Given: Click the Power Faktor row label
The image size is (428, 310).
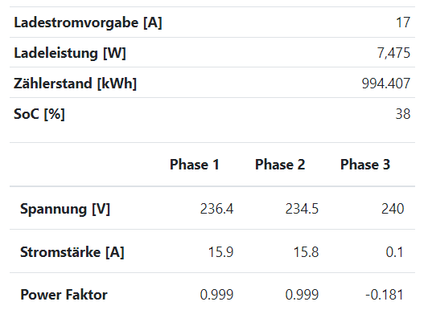Looking at the screenshot, I should coord(64,295).
